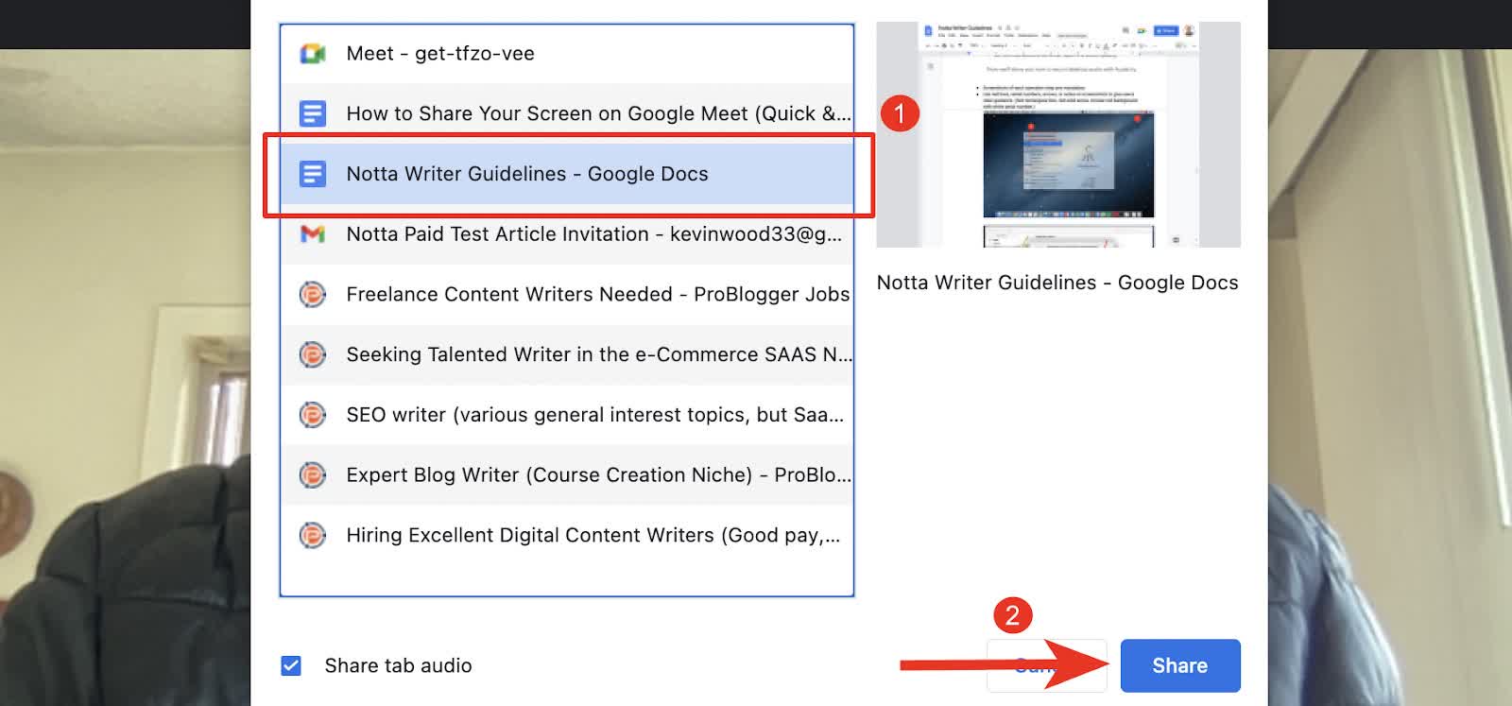This screenshot has height=706, width=1512.
Task: Select How to Share Your Screen on Google Meet tab
Action: click(x=567, y=114)
